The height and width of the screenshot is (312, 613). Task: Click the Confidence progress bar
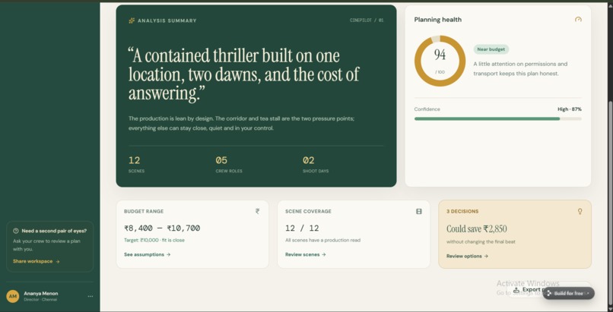pyautogui.click(x=497, y=118)
